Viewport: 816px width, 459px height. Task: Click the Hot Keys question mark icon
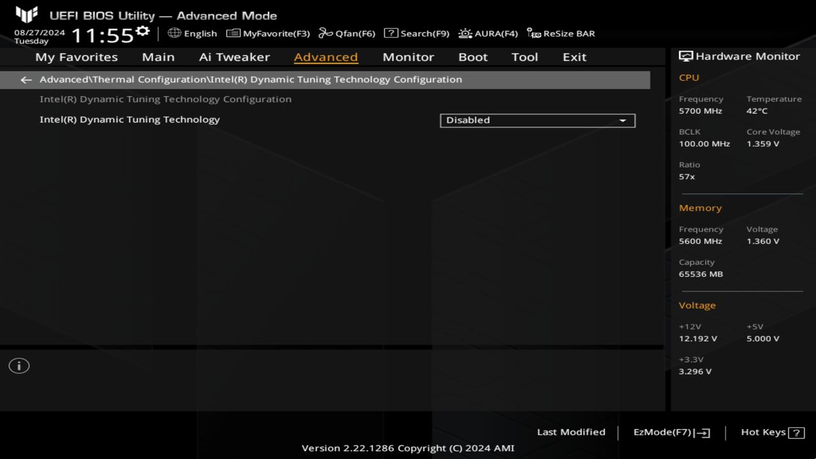(x=796, y=433)
